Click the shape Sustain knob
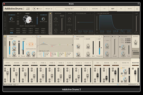Viewport: 143px width, 95px height. click(x=88, y=53)
